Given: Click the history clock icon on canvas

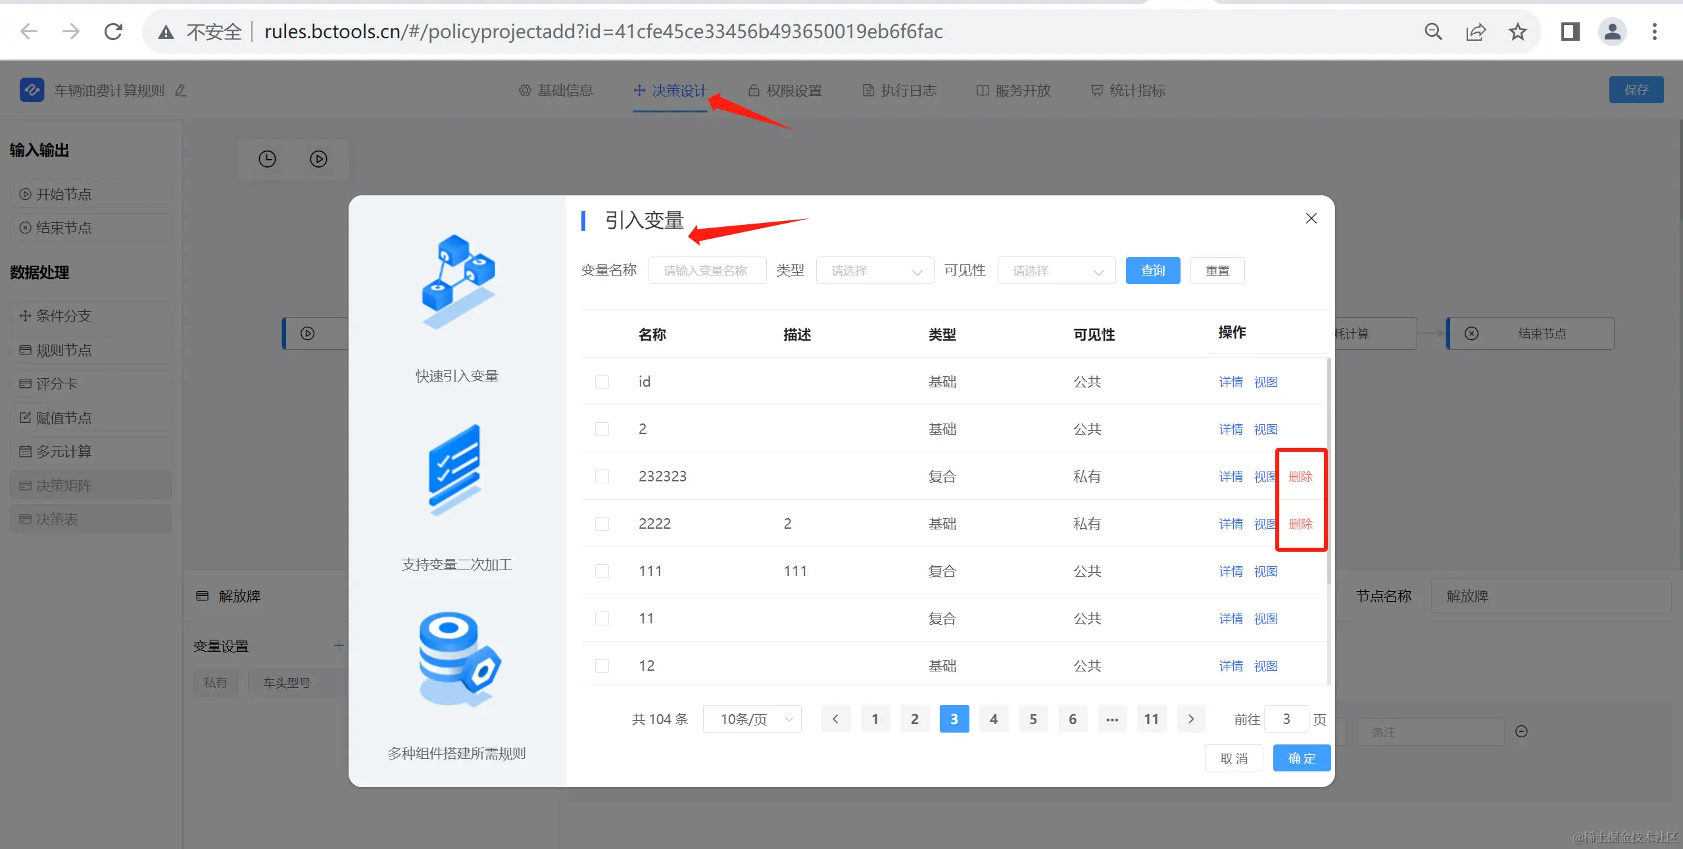Looking at the screenshot, I should point(267,159).
